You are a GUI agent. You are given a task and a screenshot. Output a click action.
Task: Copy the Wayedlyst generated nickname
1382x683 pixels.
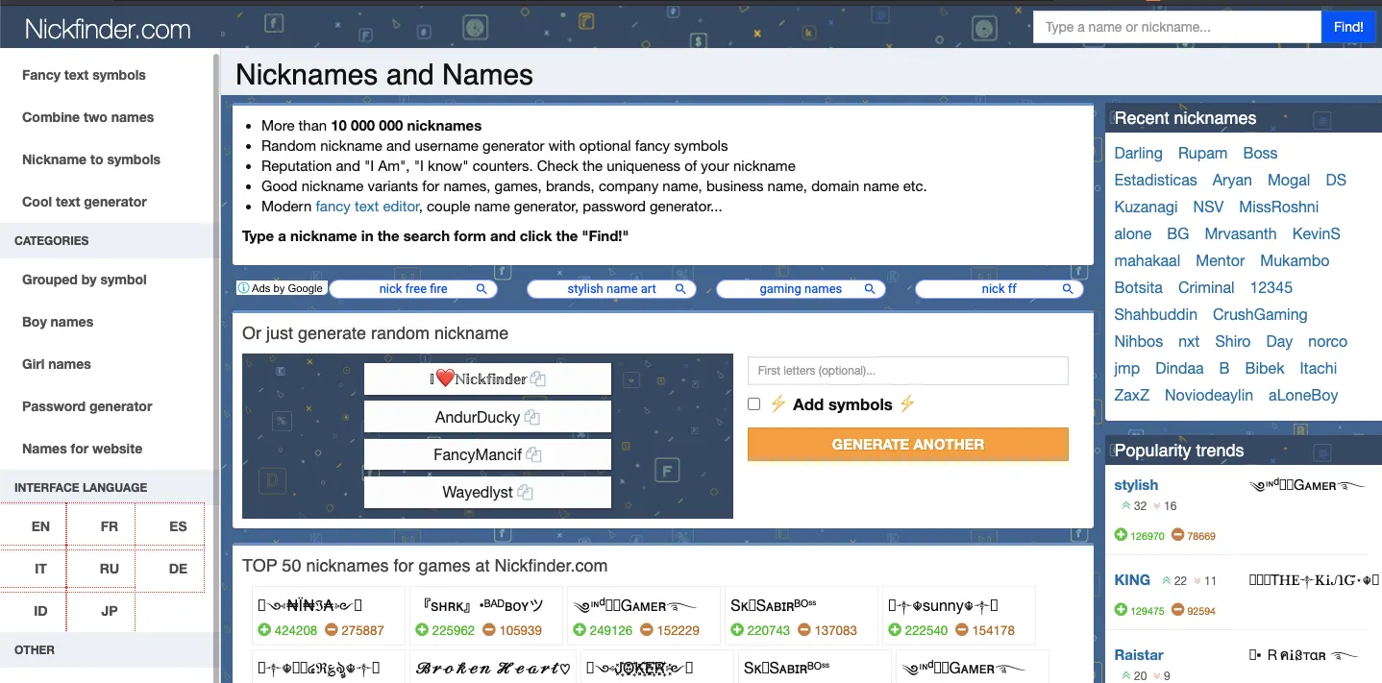[525, 492]
